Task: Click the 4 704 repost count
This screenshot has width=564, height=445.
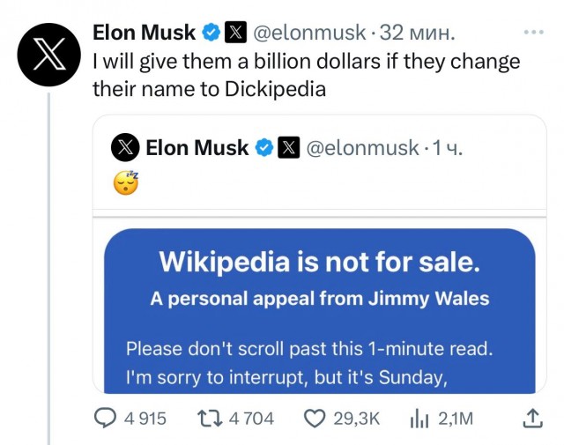Action: tap(251, 419)
